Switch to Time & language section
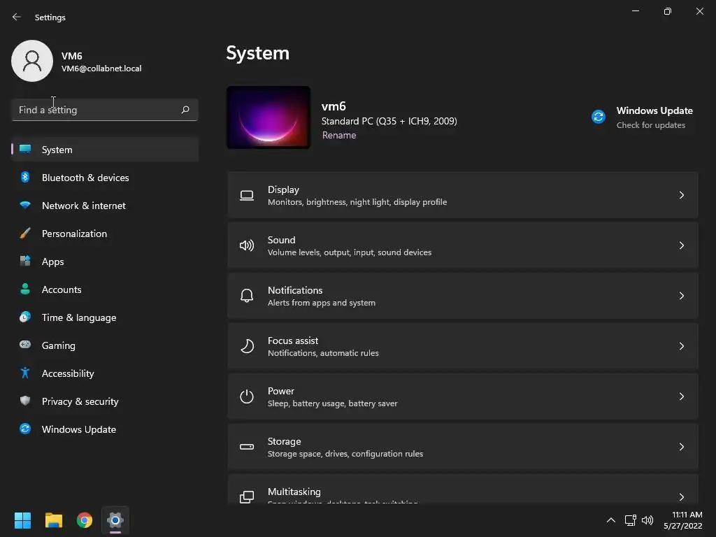 105,317
